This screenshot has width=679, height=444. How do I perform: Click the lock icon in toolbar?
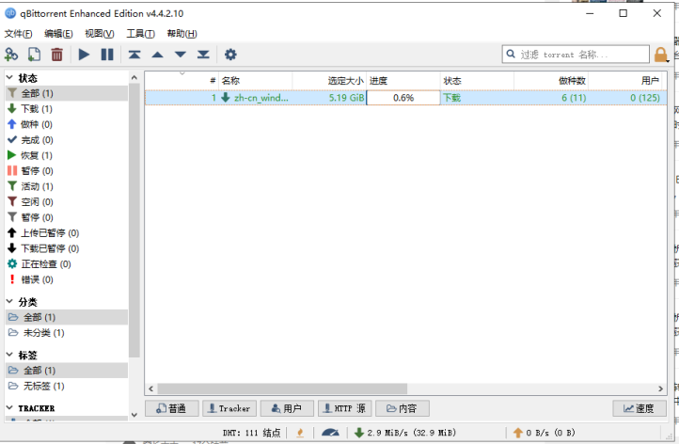[661, 55]
